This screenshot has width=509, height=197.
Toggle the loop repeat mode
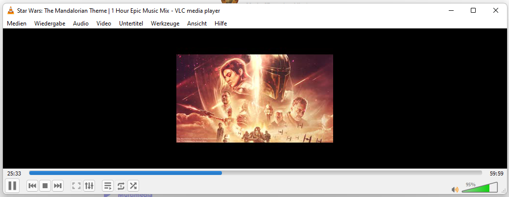pos(121,186)
